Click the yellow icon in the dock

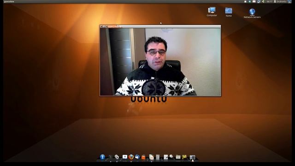tap(184, 157)
